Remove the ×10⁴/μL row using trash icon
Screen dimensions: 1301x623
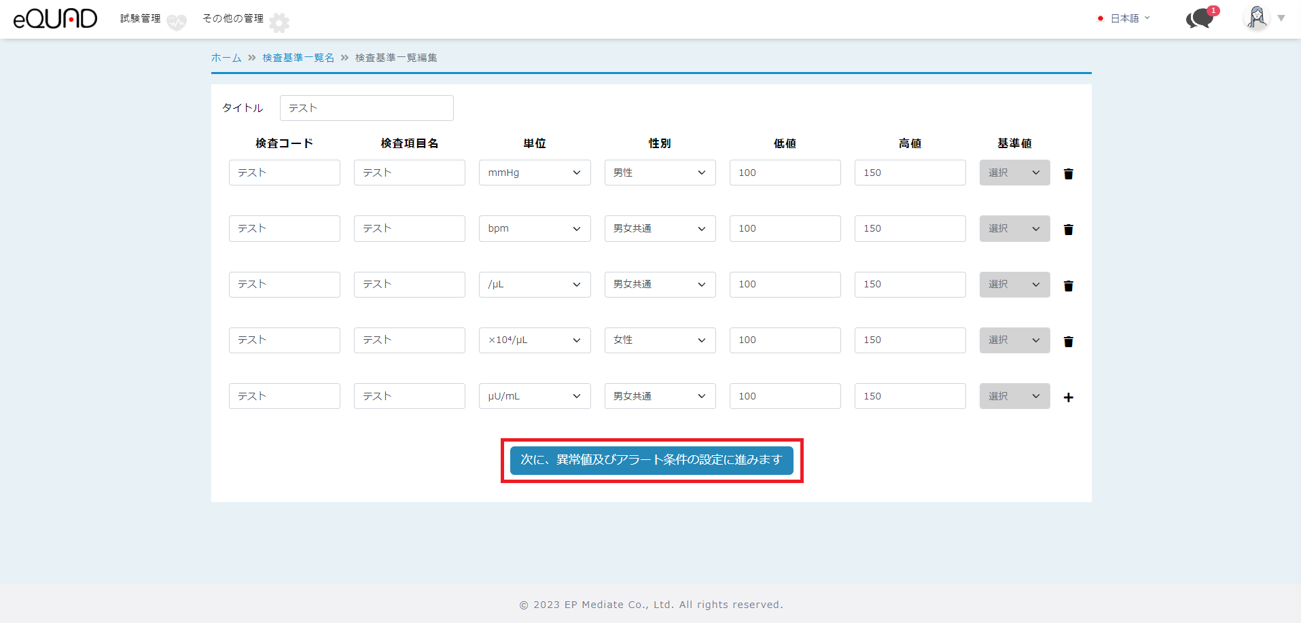[x=1068, y=342]
